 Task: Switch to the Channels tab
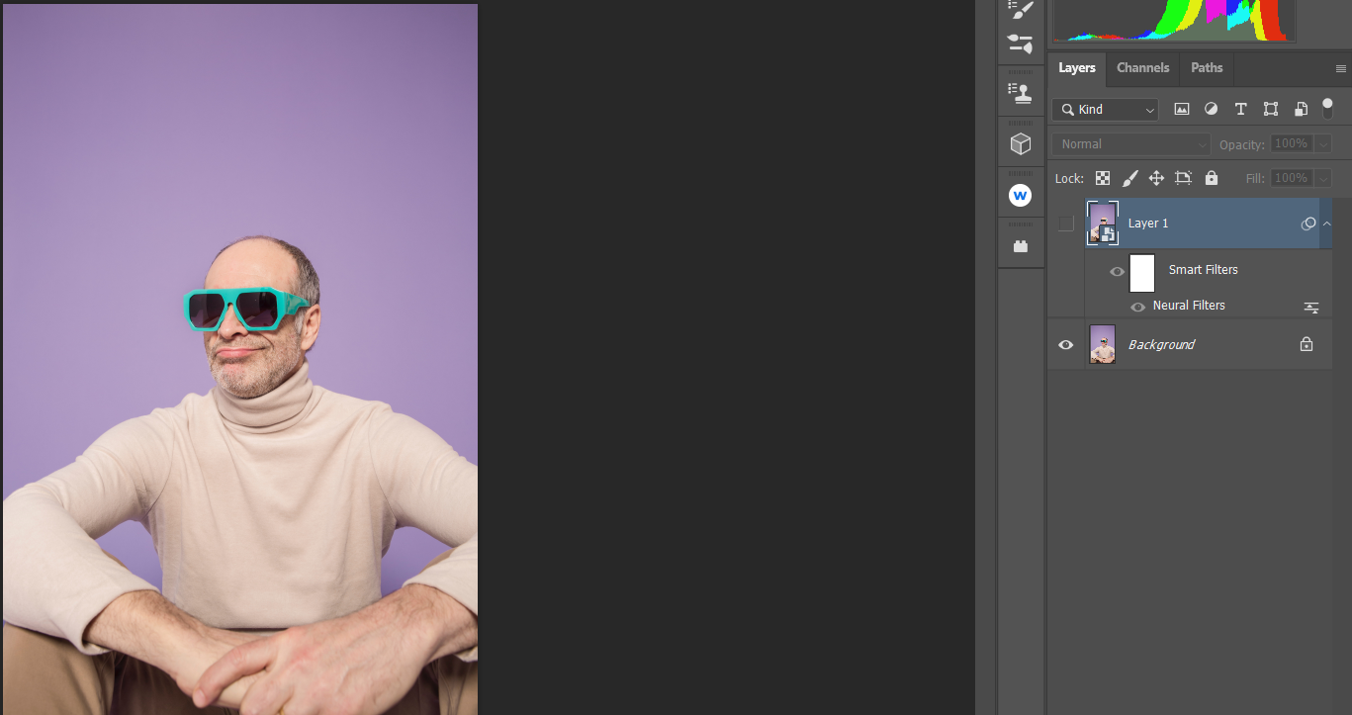1143,68
